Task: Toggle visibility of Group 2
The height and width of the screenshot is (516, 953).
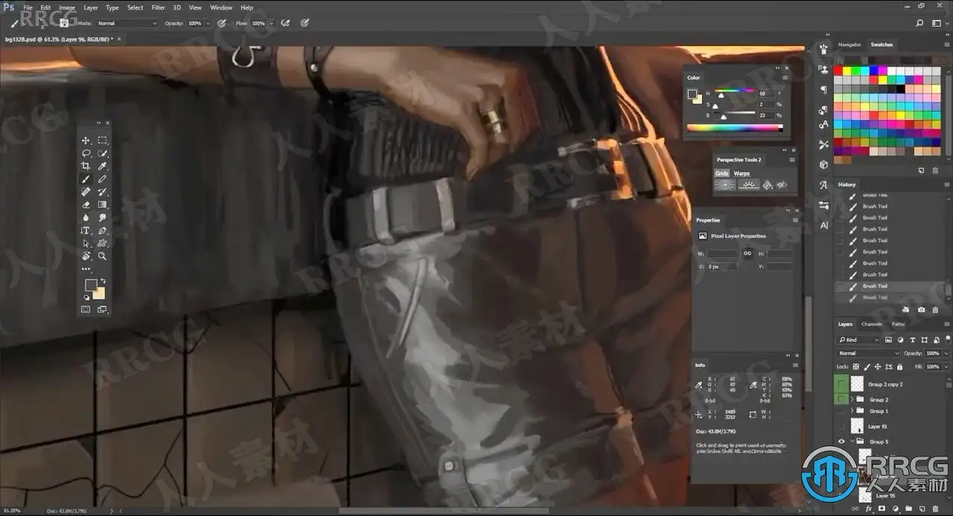Action: 842,400
